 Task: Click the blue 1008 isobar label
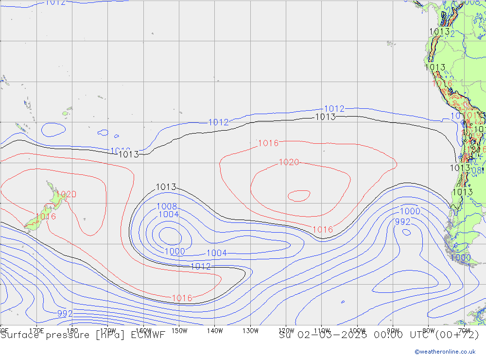(167, 206)
